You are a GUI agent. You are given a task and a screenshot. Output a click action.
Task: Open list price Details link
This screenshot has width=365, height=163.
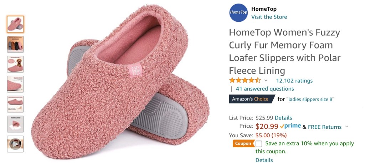(x=283, y=118)
